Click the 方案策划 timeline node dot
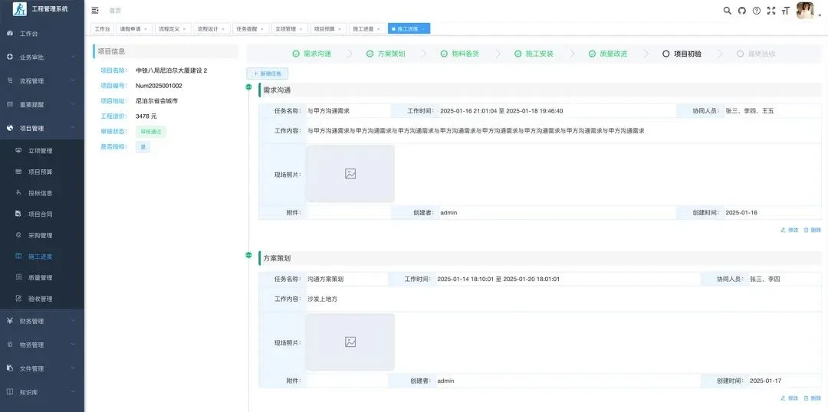828x412 pixels. point(248,255)
